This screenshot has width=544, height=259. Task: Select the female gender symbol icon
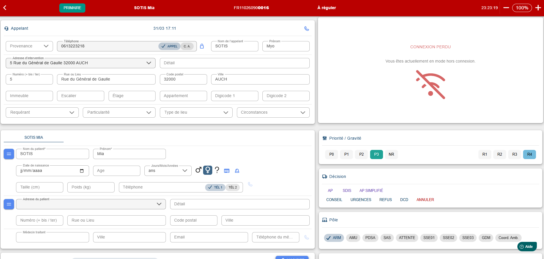click(208, 170)
